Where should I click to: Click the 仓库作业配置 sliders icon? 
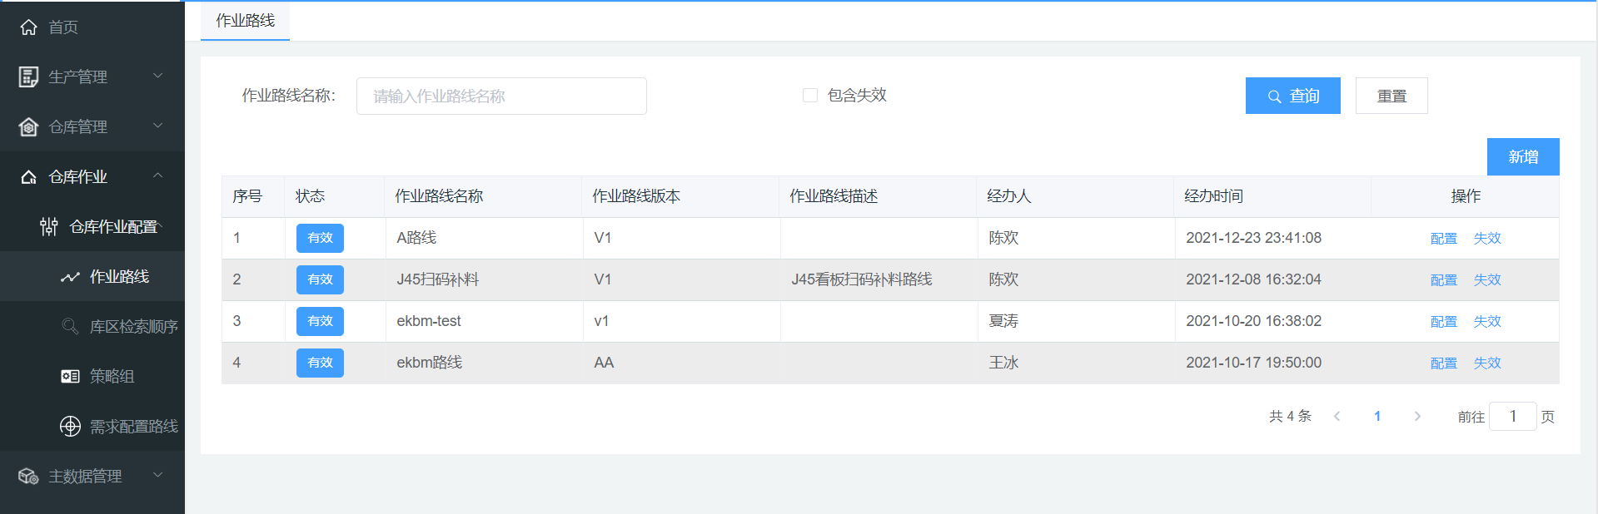49,226
